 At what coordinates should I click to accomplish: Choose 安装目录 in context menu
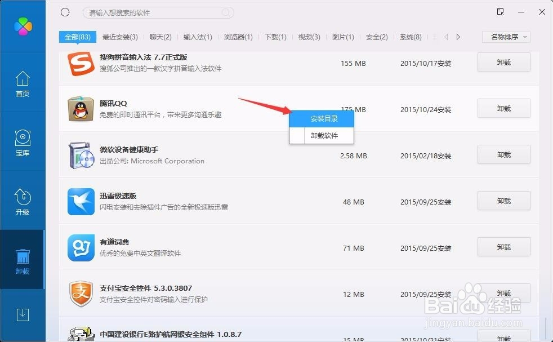322,118
